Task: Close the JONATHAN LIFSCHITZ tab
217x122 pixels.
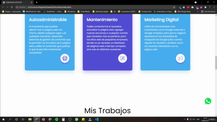Action: click(x=32, y=2)
